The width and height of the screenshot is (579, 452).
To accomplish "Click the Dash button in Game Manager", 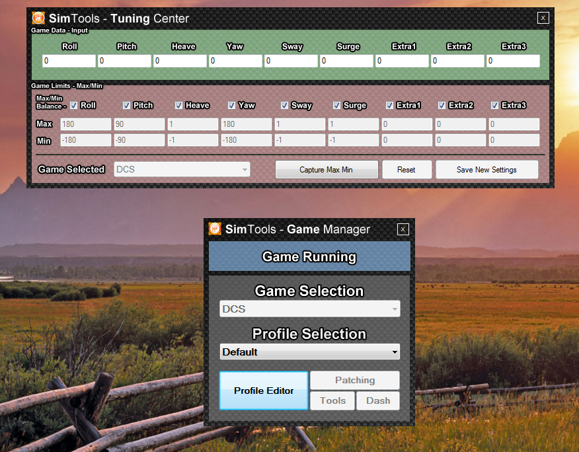I will 378,400.
